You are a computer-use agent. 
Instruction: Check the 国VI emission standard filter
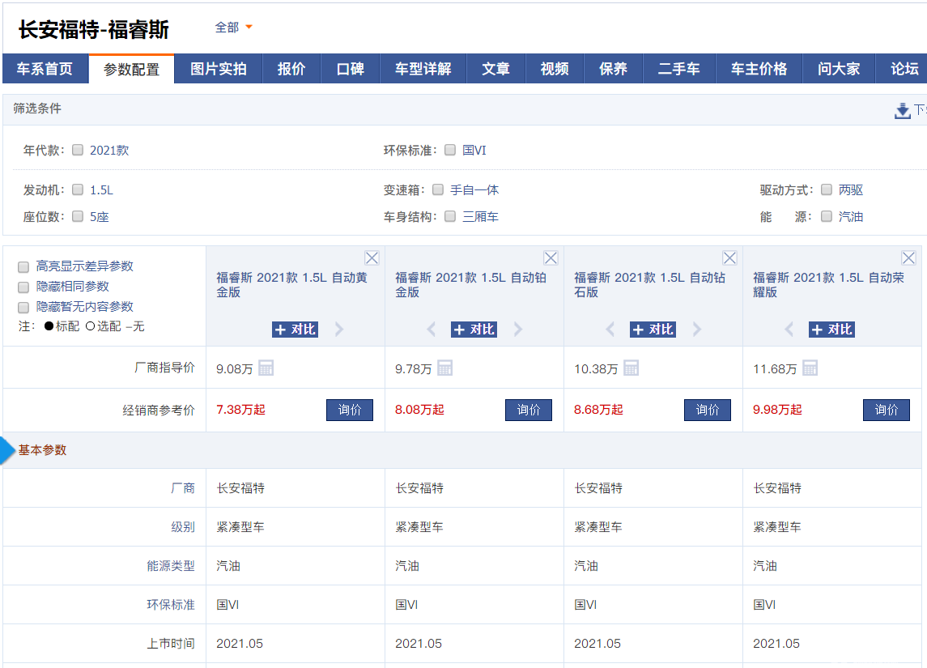click(x=450, y=150)
